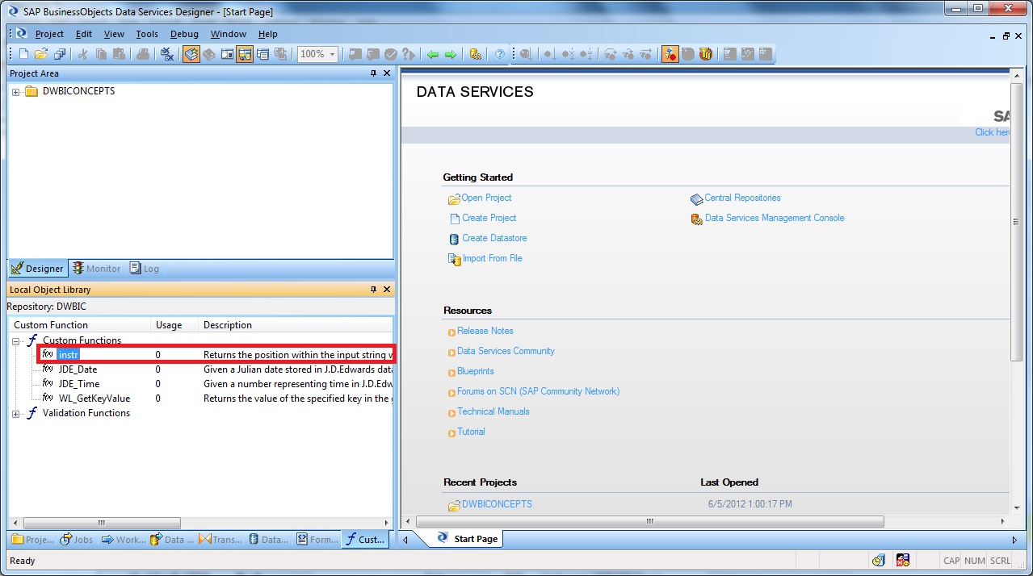Switch to the Log tab
The image size is (1033, 576).
pyautogui.click(x=145, y=269)
